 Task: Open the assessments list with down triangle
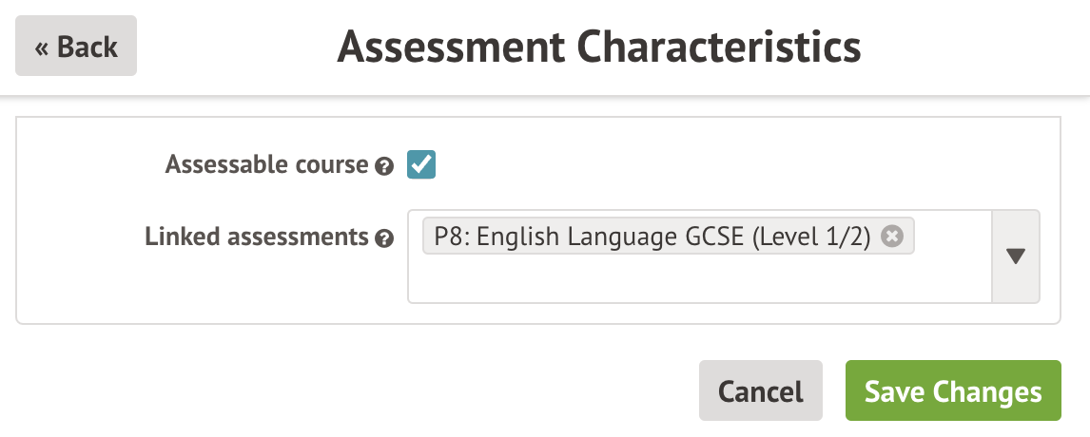[1015, 256]
